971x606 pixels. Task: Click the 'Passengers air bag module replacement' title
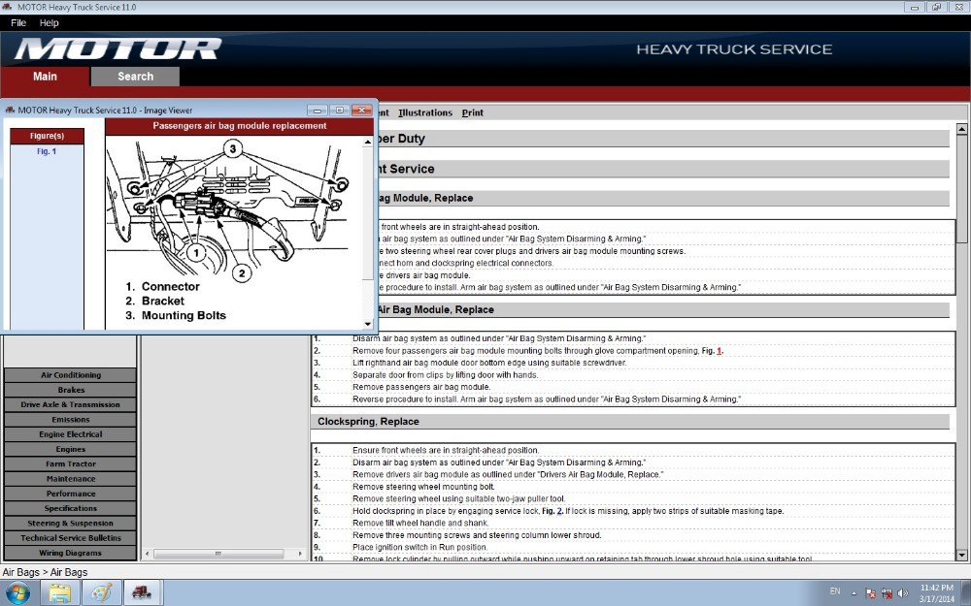[x=239, y=125]
